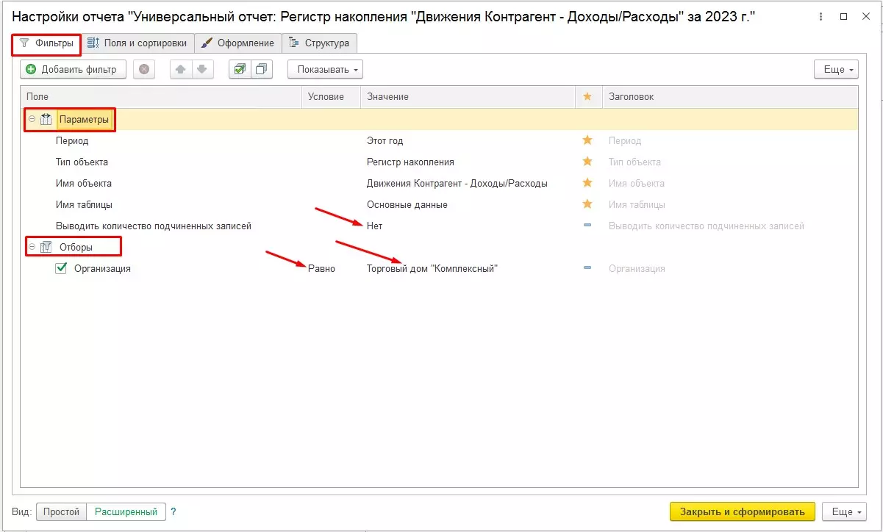The width and height of the screenshot is (883, 532).
Task: Select the Имя объекта parameter row
Action: 439,183
